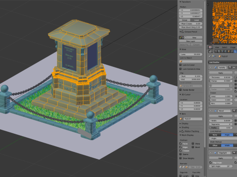Switch to the Constraints properties tab icon

point(232,51)
